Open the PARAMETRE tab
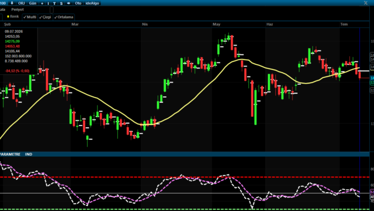374x211 pixels. click(x=10, y=154)
